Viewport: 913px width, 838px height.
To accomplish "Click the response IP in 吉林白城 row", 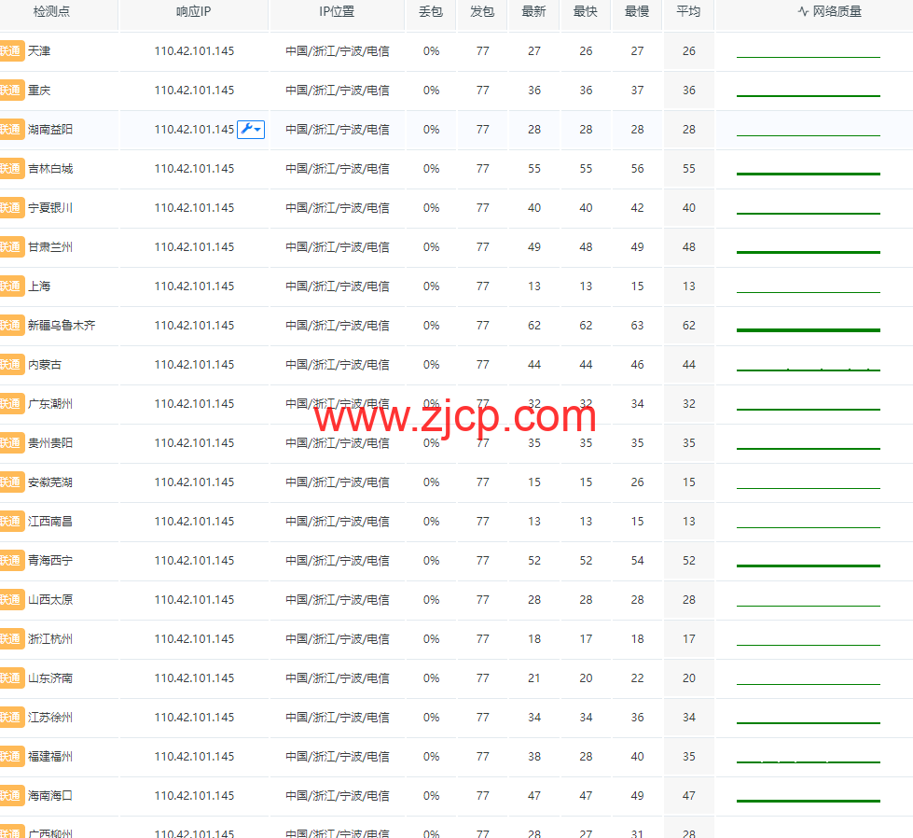I will 194,169.
